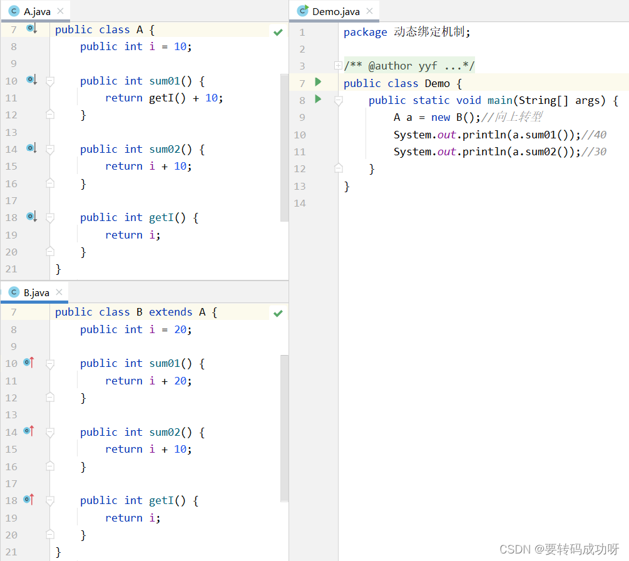Collapse the main method body in Demo.java
629x561 pixels.
[x=338, y=100]
